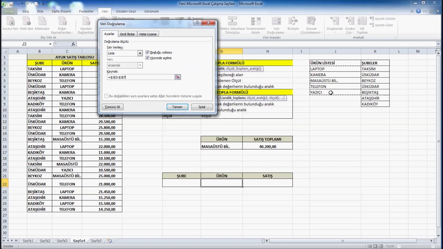Minimize the ribbon with caret icon
The width and height of the screenshot is (443, 249).
pos(413,11)
